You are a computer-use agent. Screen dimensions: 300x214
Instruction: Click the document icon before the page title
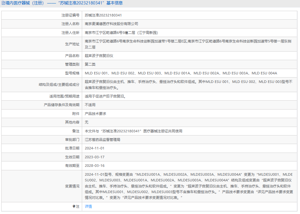click(3, 3)
